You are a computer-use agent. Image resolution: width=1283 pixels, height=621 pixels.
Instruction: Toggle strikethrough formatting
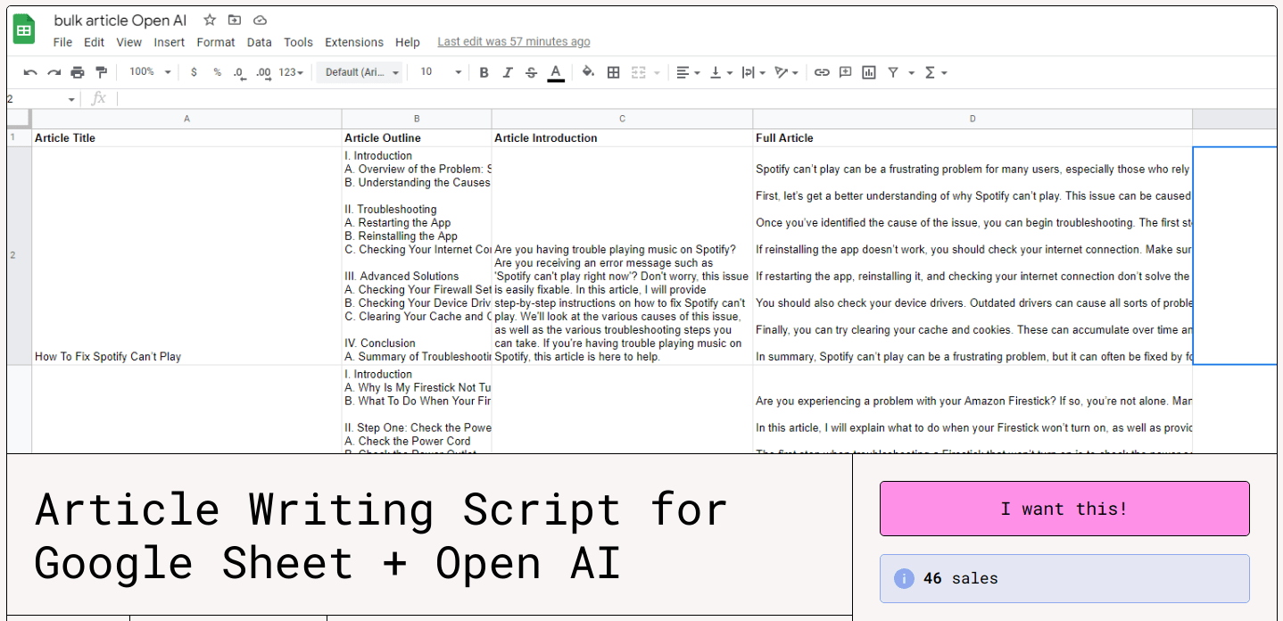point(531,72)
